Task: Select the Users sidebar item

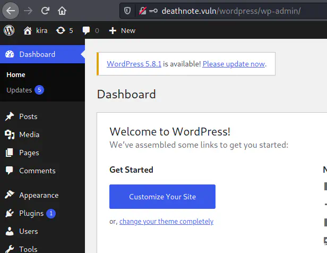Action: pyautogui.click(x=28, y=231)
